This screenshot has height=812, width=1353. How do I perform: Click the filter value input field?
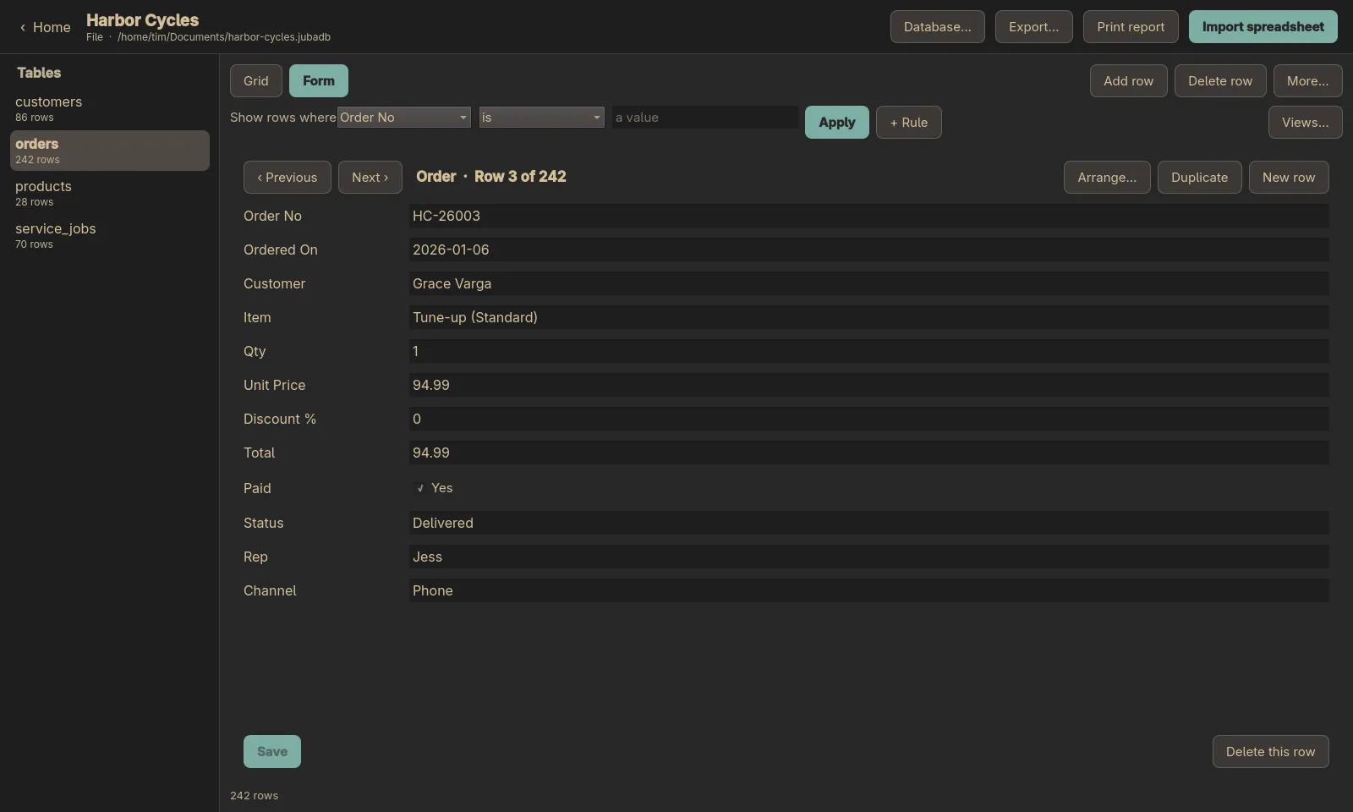point(705,118)
